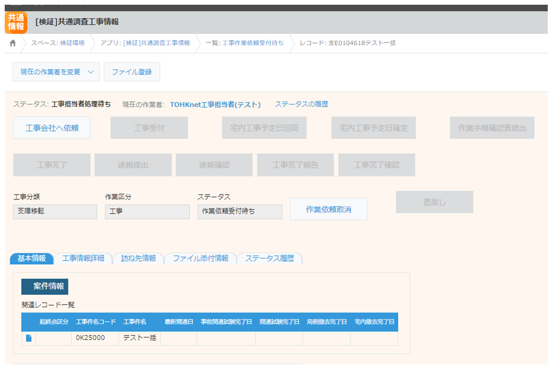Switch to the 工事情報詳細 tab

pos(83,259)
